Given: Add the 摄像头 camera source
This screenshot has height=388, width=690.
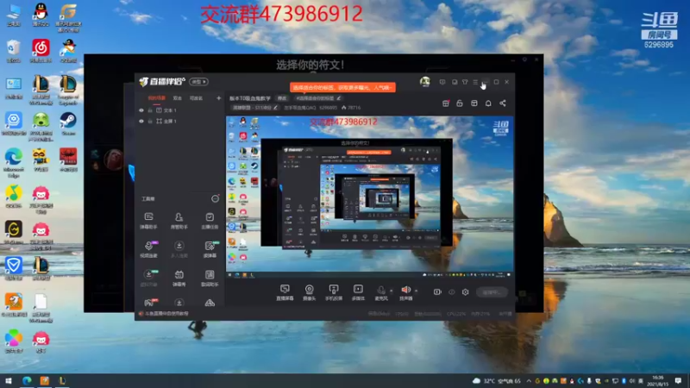Looking at the screenshot, I should pos(310,292).
